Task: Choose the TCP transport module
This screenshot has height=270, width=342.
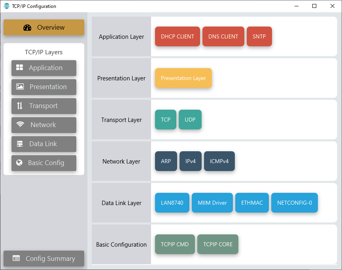Action: click(165, 120)
